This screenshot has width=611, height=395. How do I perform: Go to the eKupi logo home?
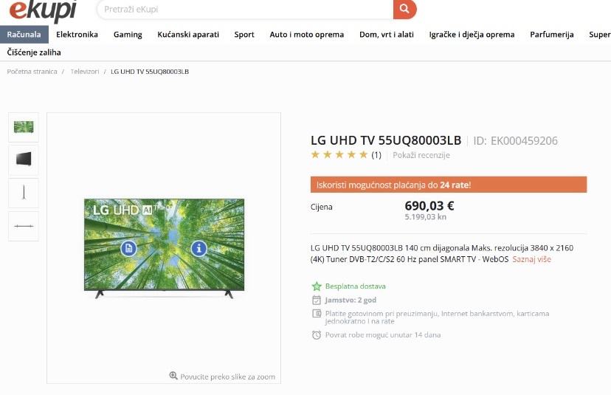(43, 10)
